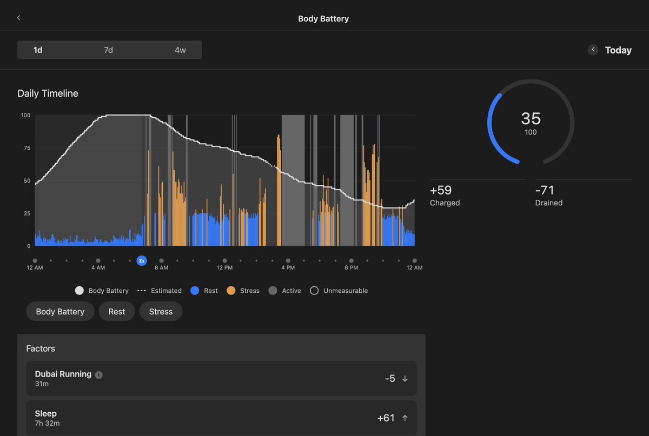The height and width of the screenshot is (436, 649).
Task: Select the 1d view tab
Action: pos(38,50)
